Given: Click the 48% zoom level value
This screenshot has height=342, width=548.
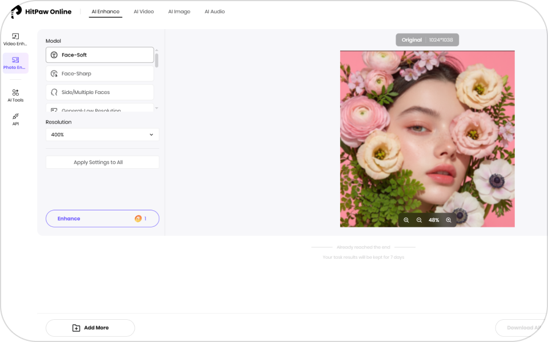Looking at the screenshot, I should click(434, 220).
